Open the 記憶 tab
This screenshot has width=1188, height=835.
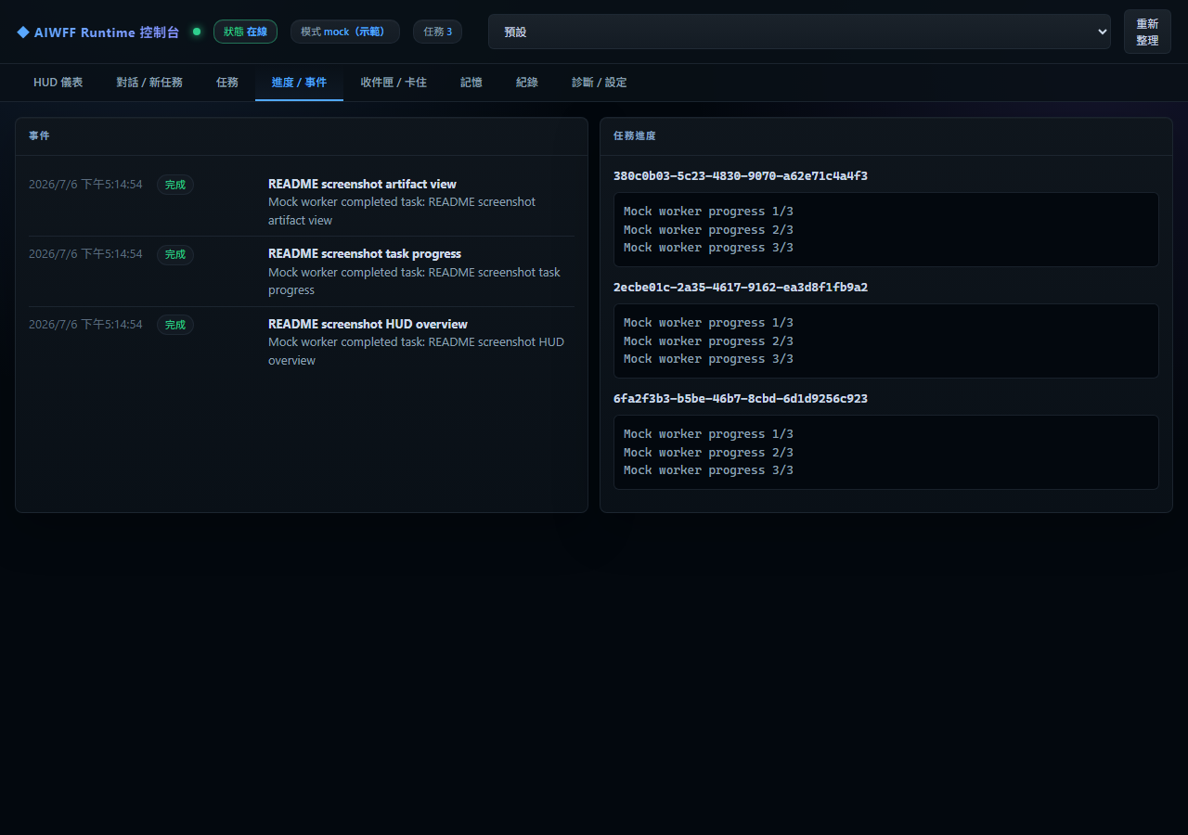(471, 83)
